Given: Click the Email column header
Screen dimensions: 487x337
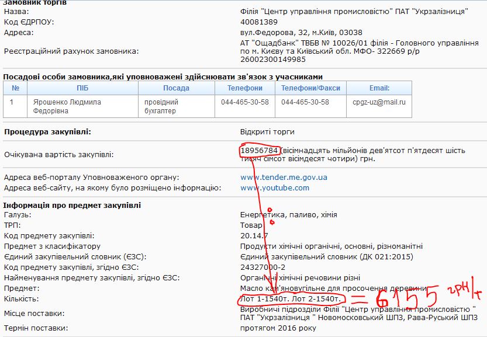Looking at the screenshot, I should (379, 88).
